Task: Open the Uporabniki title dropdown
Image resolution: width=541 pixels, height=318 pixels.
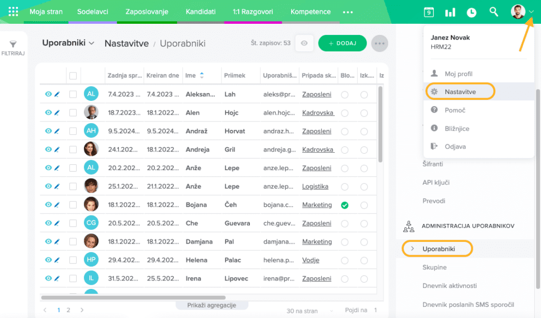Action: click(68, 43)
